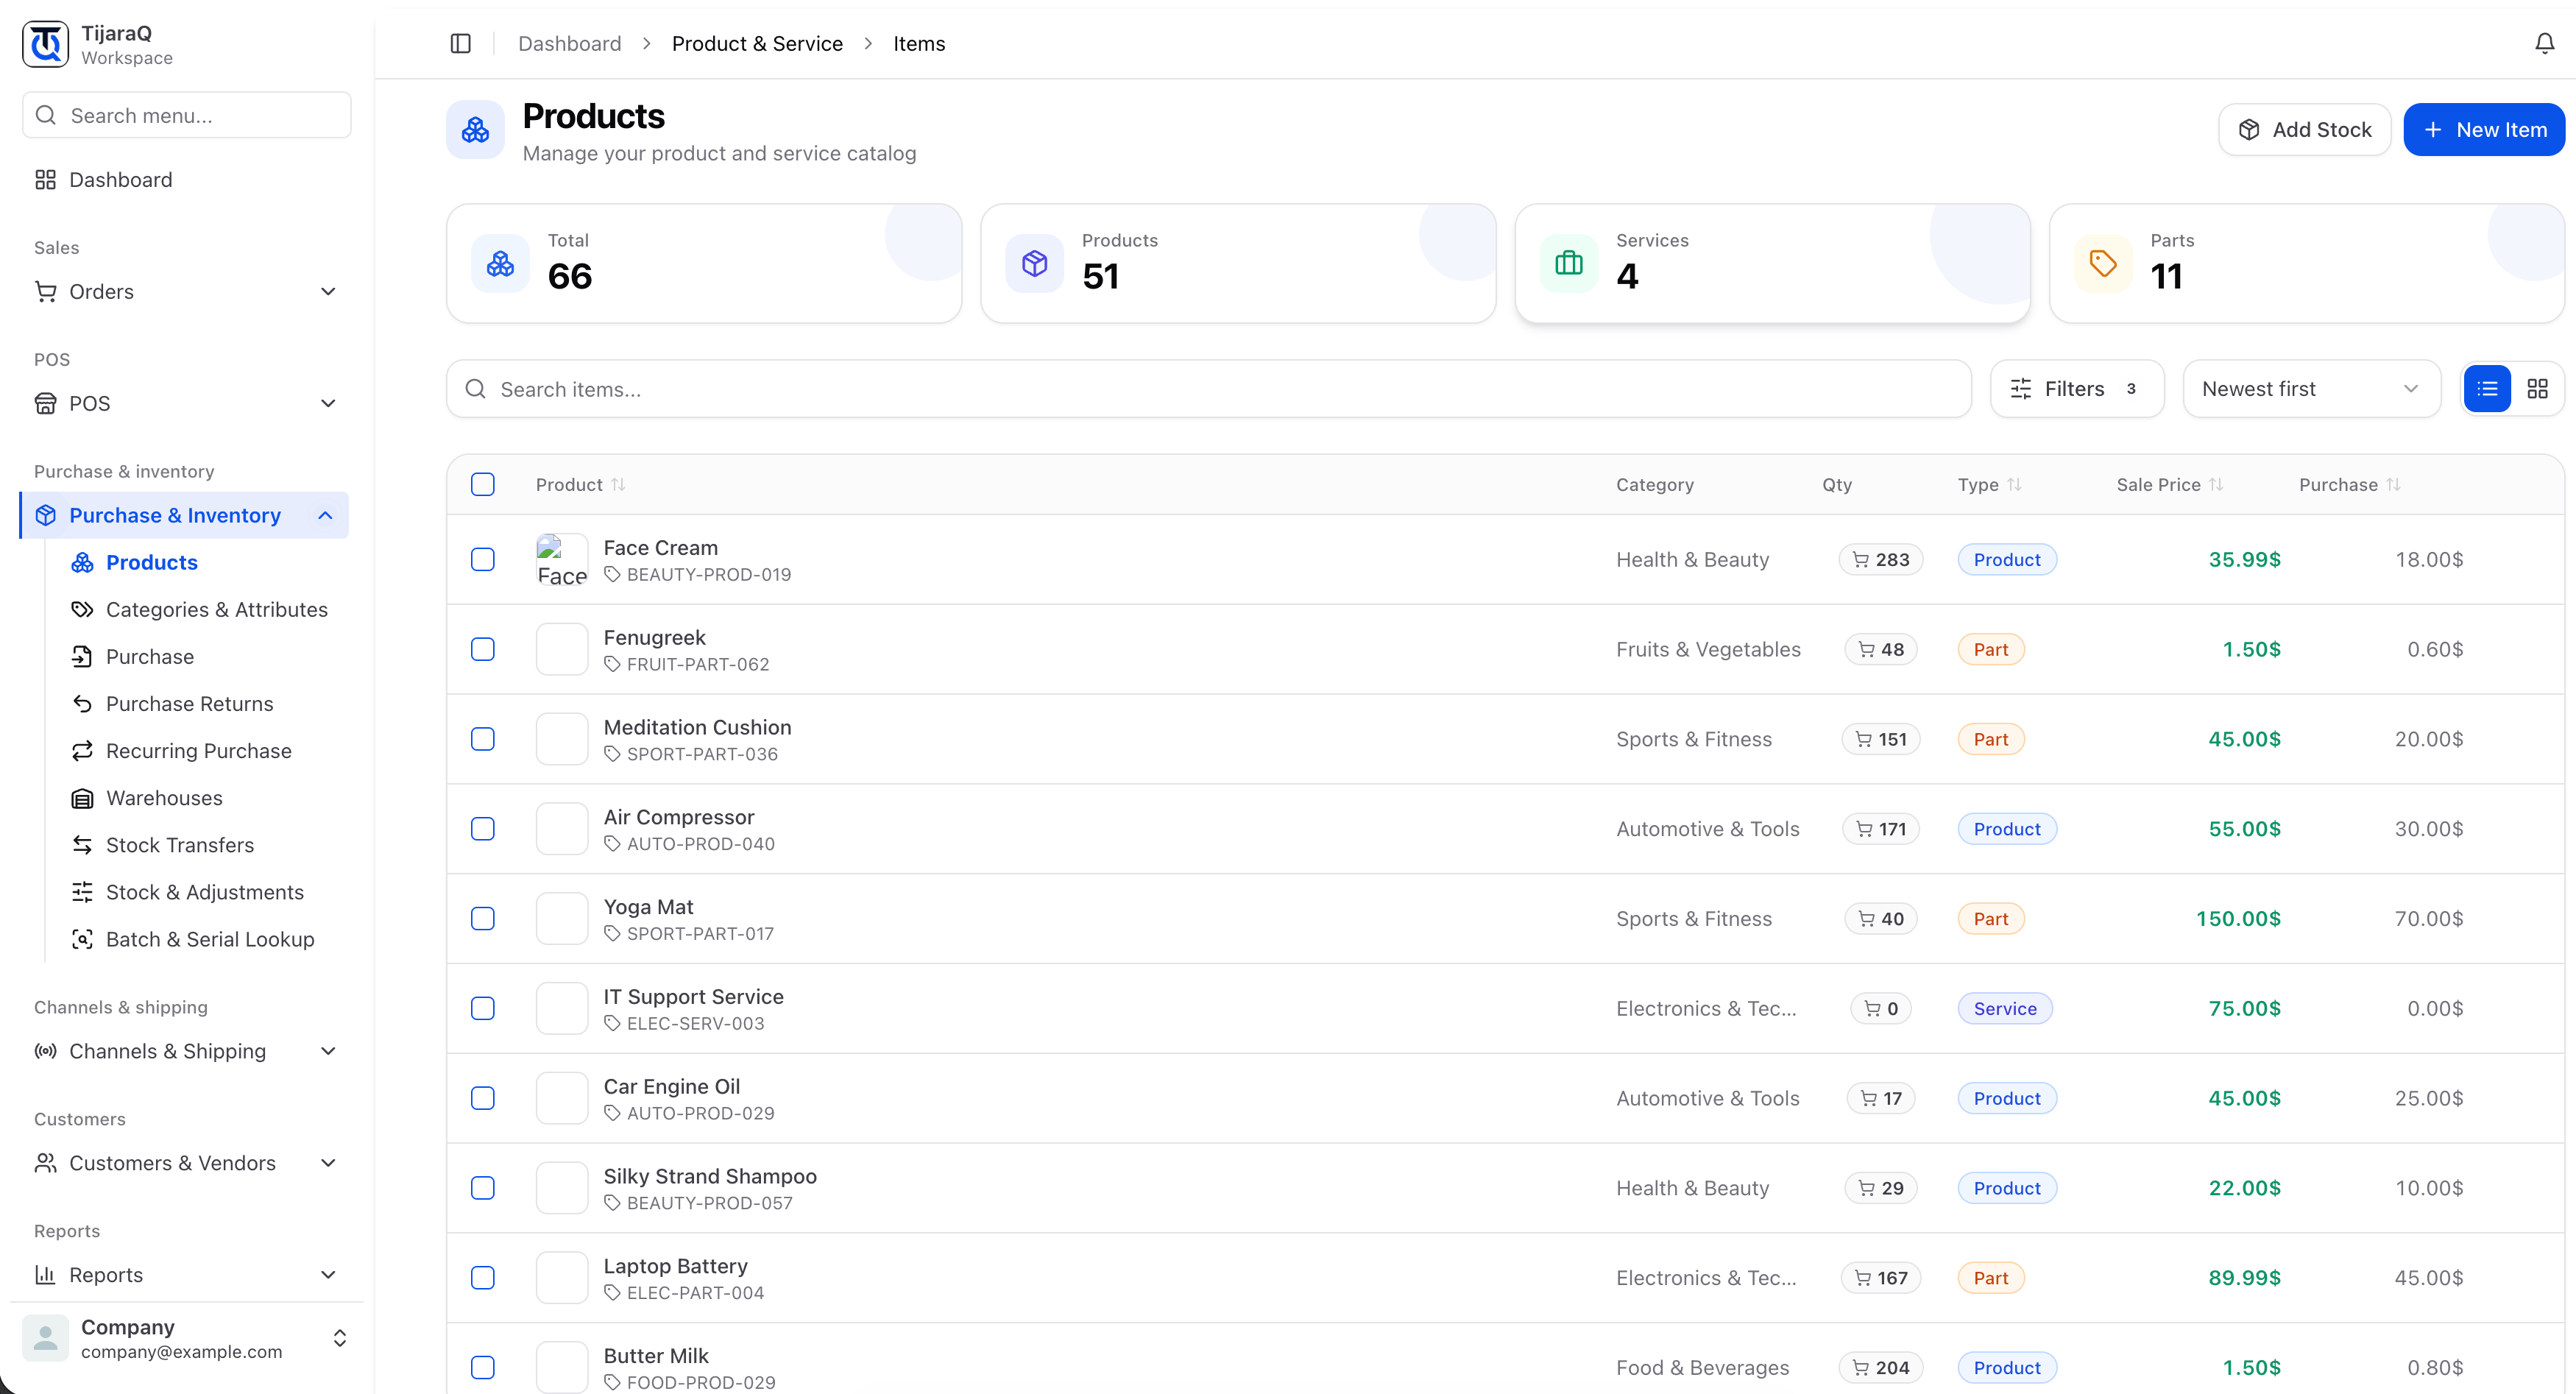Click the Add Stock button
Viewport: 2576px width, 1394px height.
tap(2304, 130)
